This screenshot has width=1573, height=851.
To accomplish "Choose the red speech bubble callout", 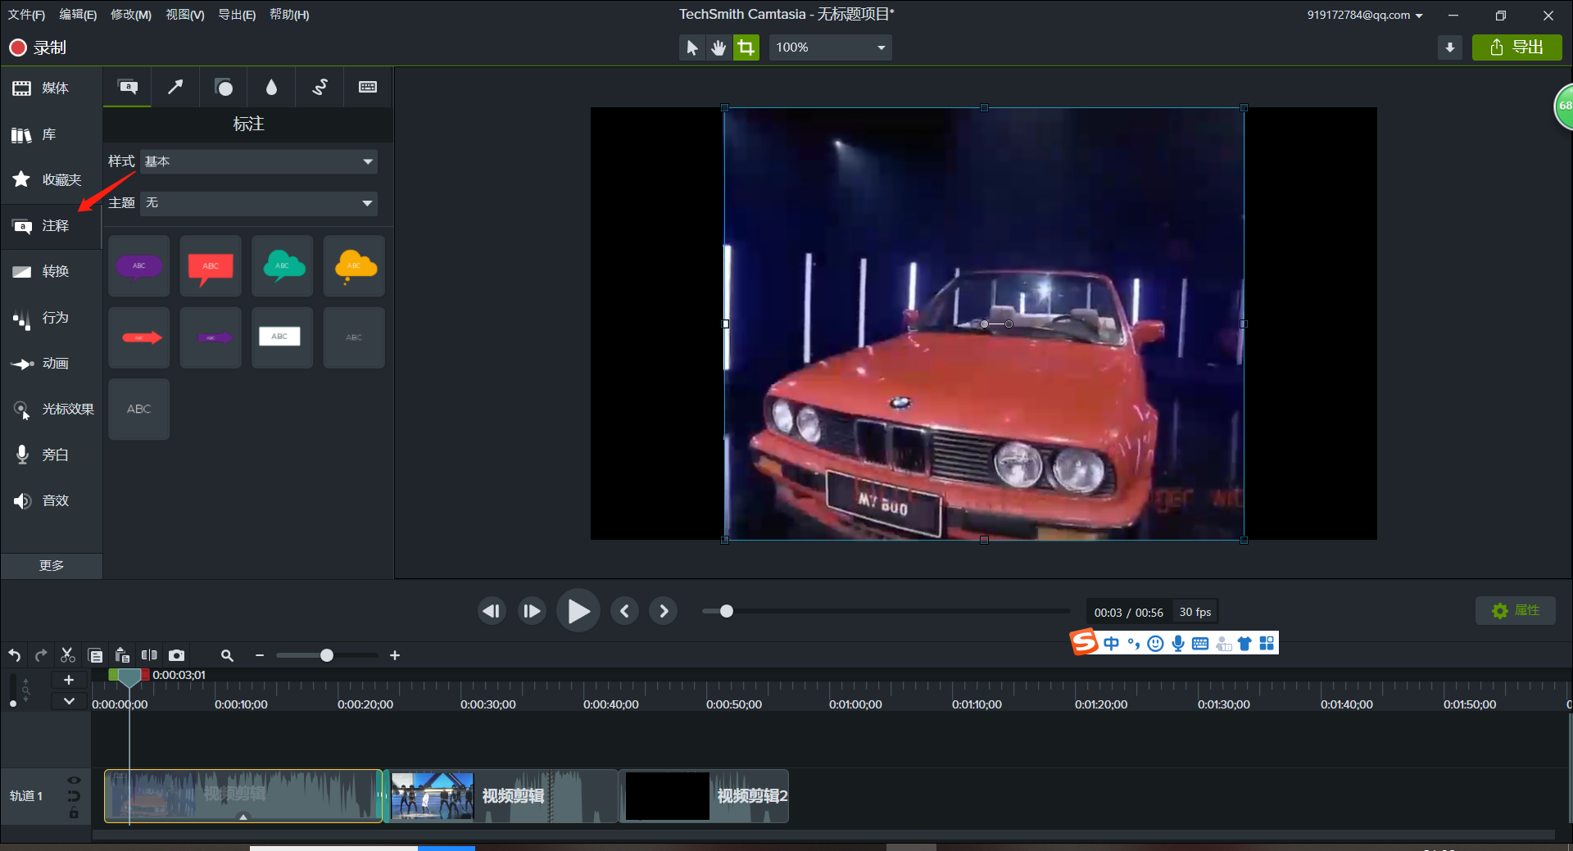I will (211, 266).
